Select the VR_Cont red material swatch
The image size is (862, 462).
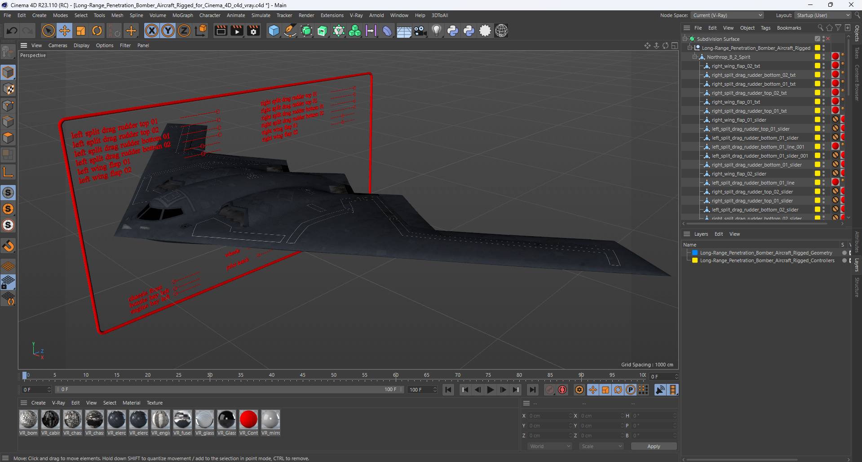248,420
